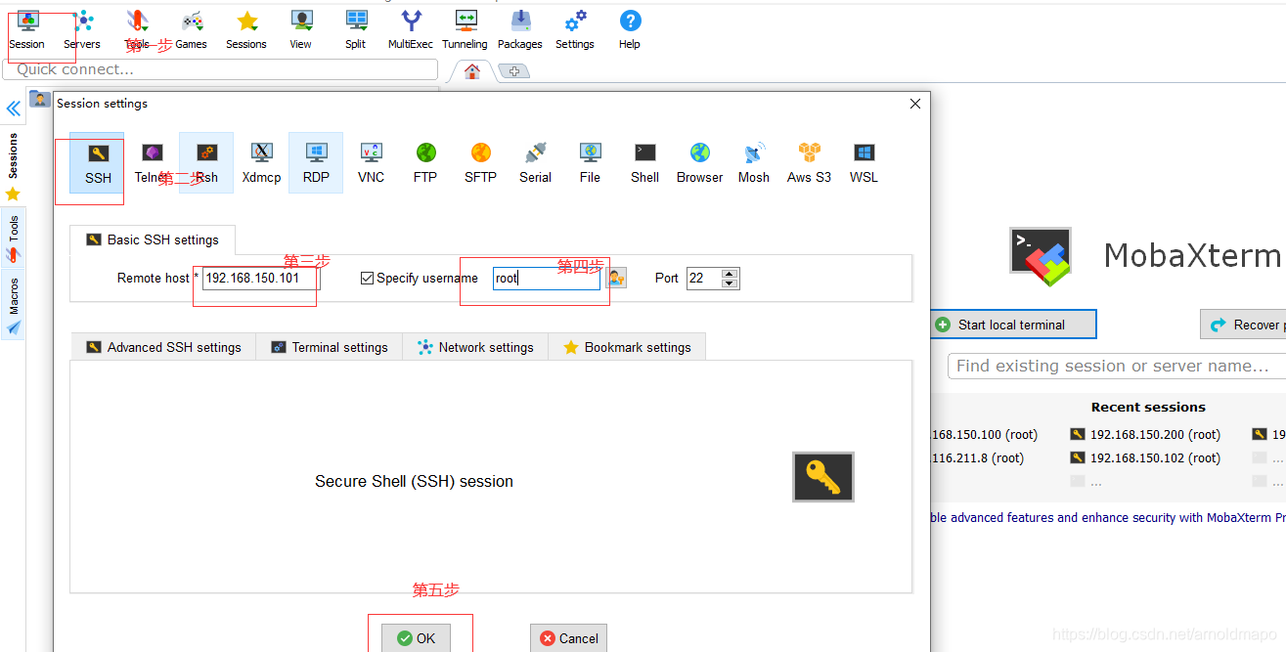Open recent session 192.168.150.102 (root)
Image resolution: width=1286 pixels, height=652 pixels.
point(1145,458)
